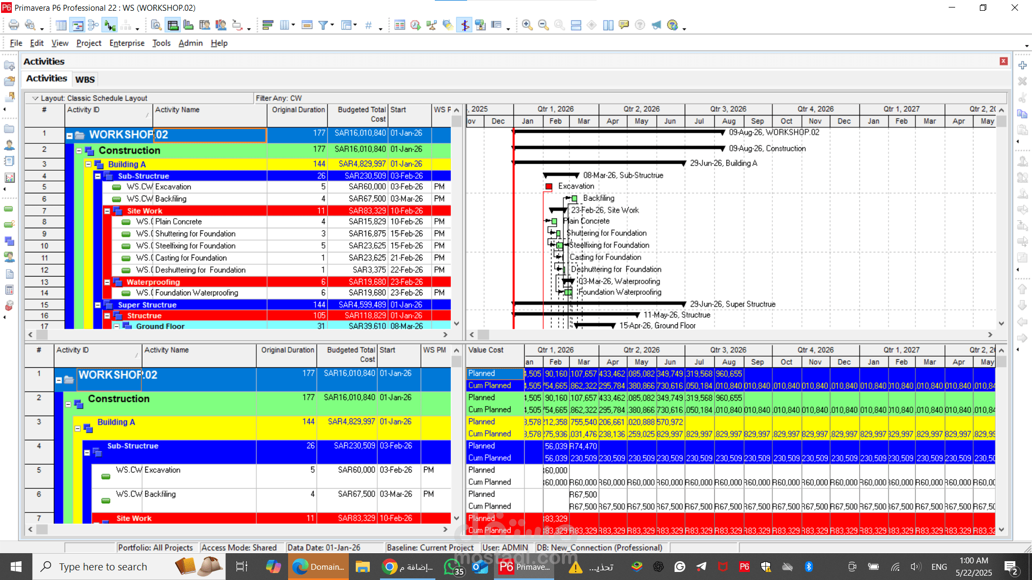Open the Layout: Classic Schedule Layout dropdown
The width and height of the screenshot is (1032, 580).
coord(90,98)
